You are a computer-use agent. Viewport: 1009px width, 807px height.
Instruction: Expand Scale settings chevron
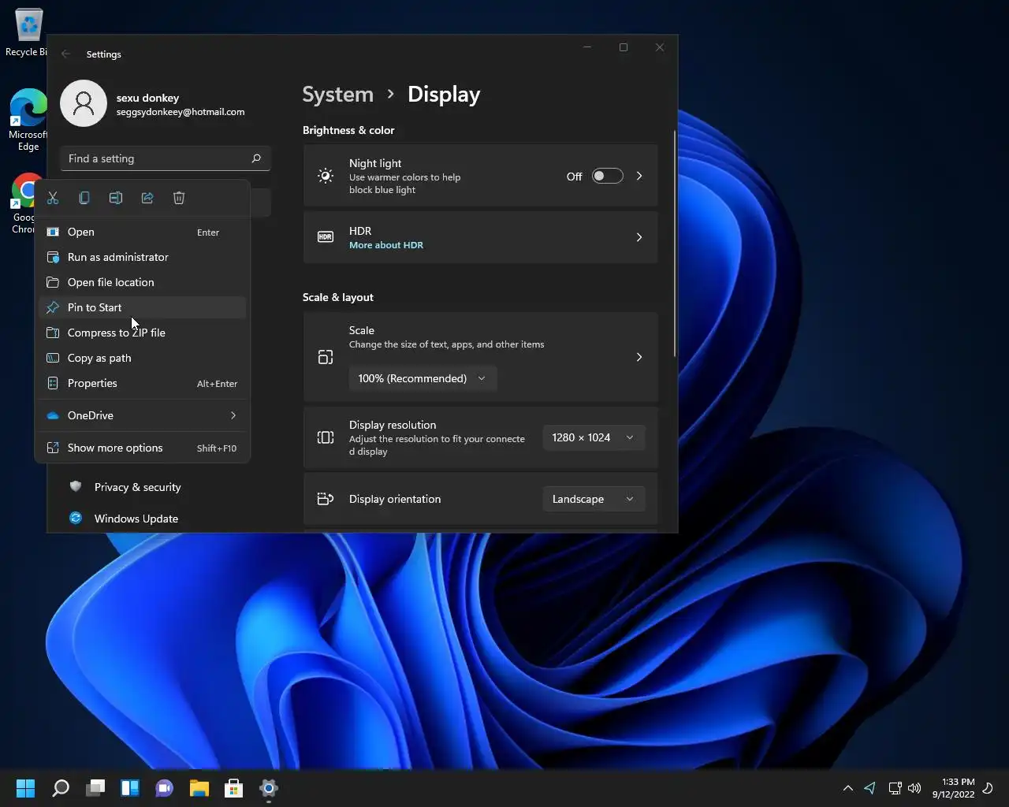[x=639, y=357]
